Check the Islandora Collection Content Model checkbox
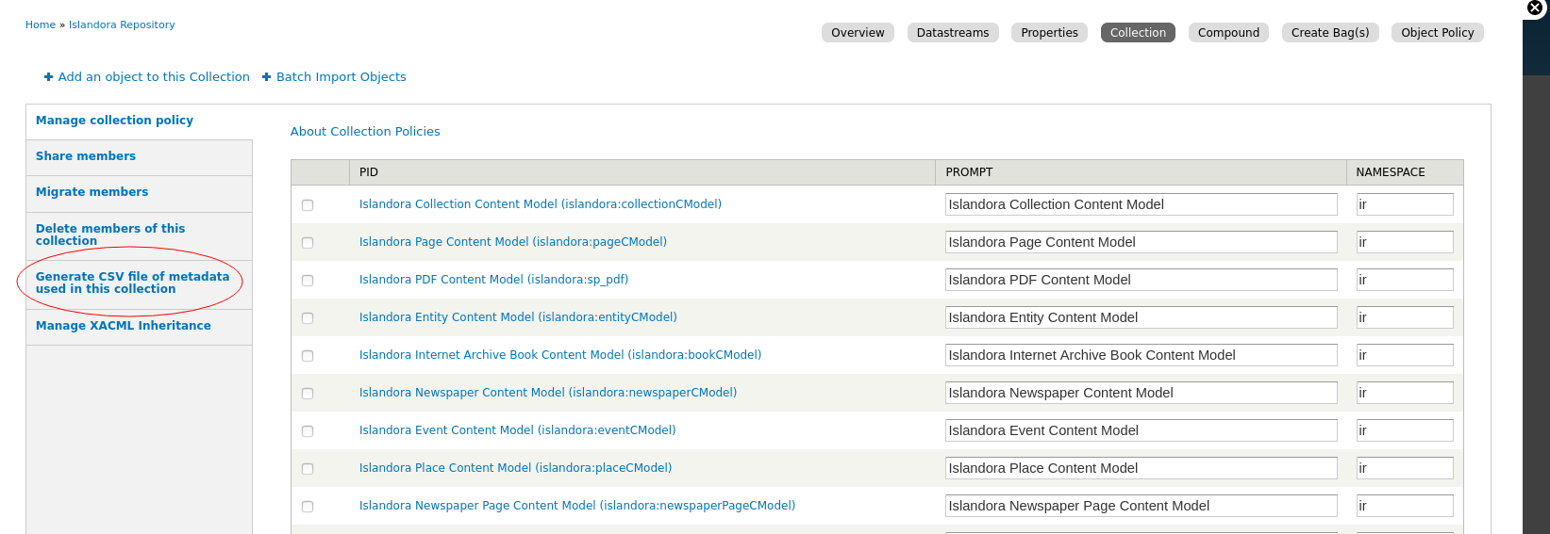1550x534 pixels. (x=308, y=205)
